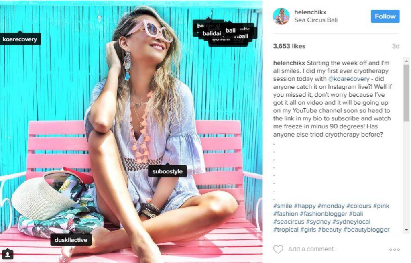The width and height of the screenshot is (411, 263).
Task: Open the helenchikx username in header
Action: click(310, 12)
